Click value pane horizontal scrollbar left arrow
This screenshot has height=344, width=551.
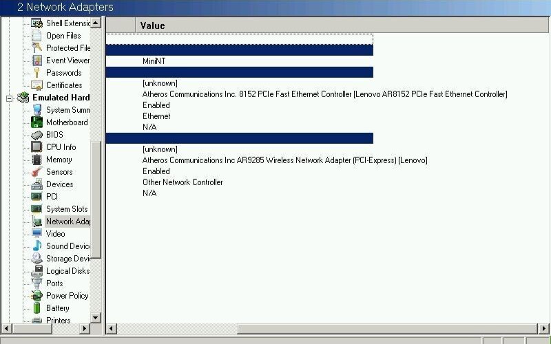(x=111, y=329)
